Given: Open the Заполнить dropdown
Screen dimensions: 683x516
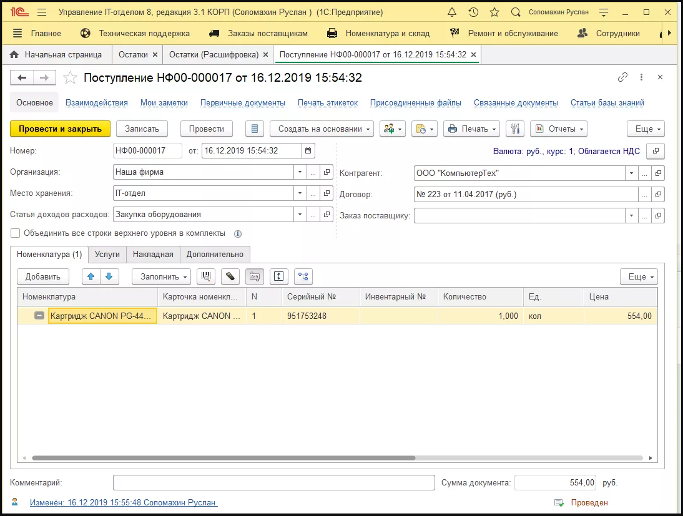Looking at the screenshot, I should (161, 276).
